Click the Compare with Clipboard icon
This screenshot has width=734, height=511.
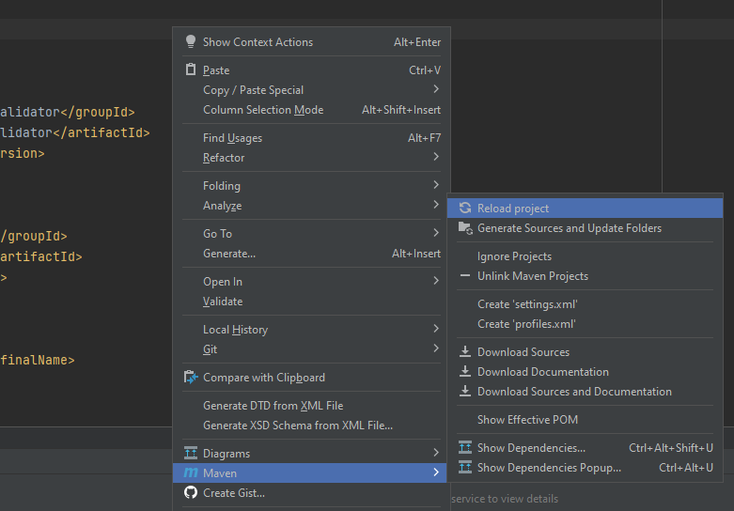point(191,378)
